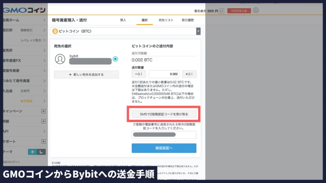Refresh the trading balance with the reload icon
Screen dimensions: 326x183
pyautogui.click(x=222, y=11)
